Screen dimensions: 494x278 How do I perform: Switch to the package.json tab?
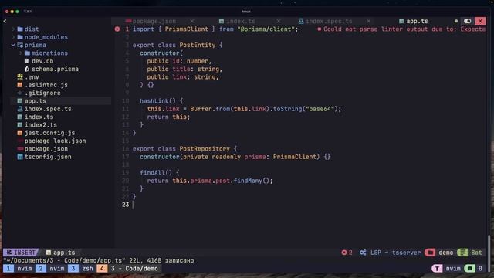(154, 21)
